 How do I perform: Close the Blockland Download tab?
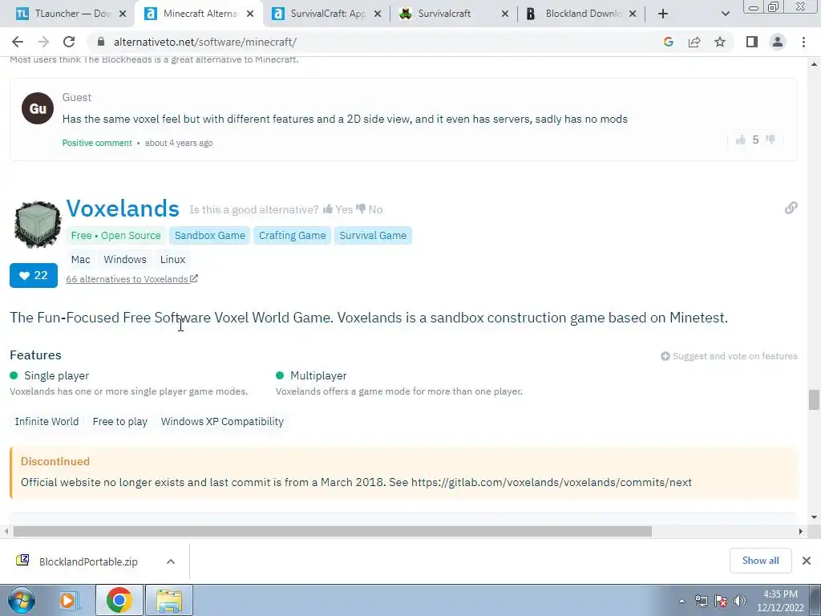(x=633, y=14)
